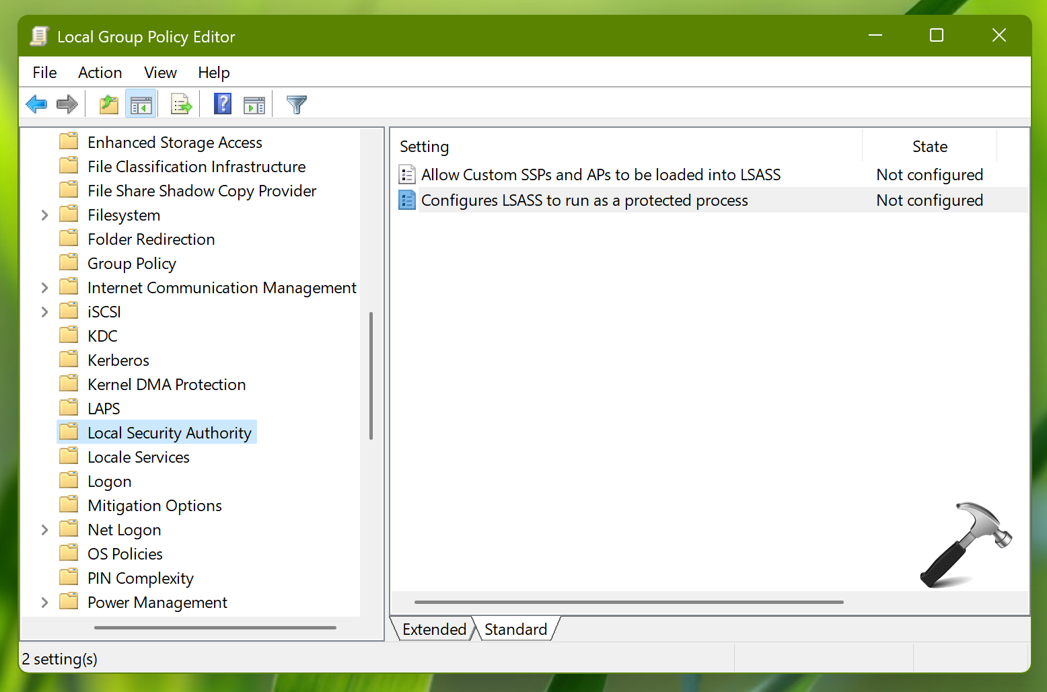Select Allow Custom SSPs and APs policy
Image resolution: width=1047 pixels, height=692 pixels.
(600, 175)
